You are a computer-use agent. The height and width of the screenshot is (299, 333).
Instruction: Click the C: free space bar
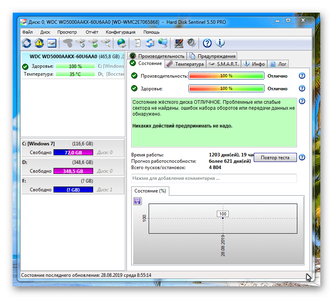[x=73, y=152]
